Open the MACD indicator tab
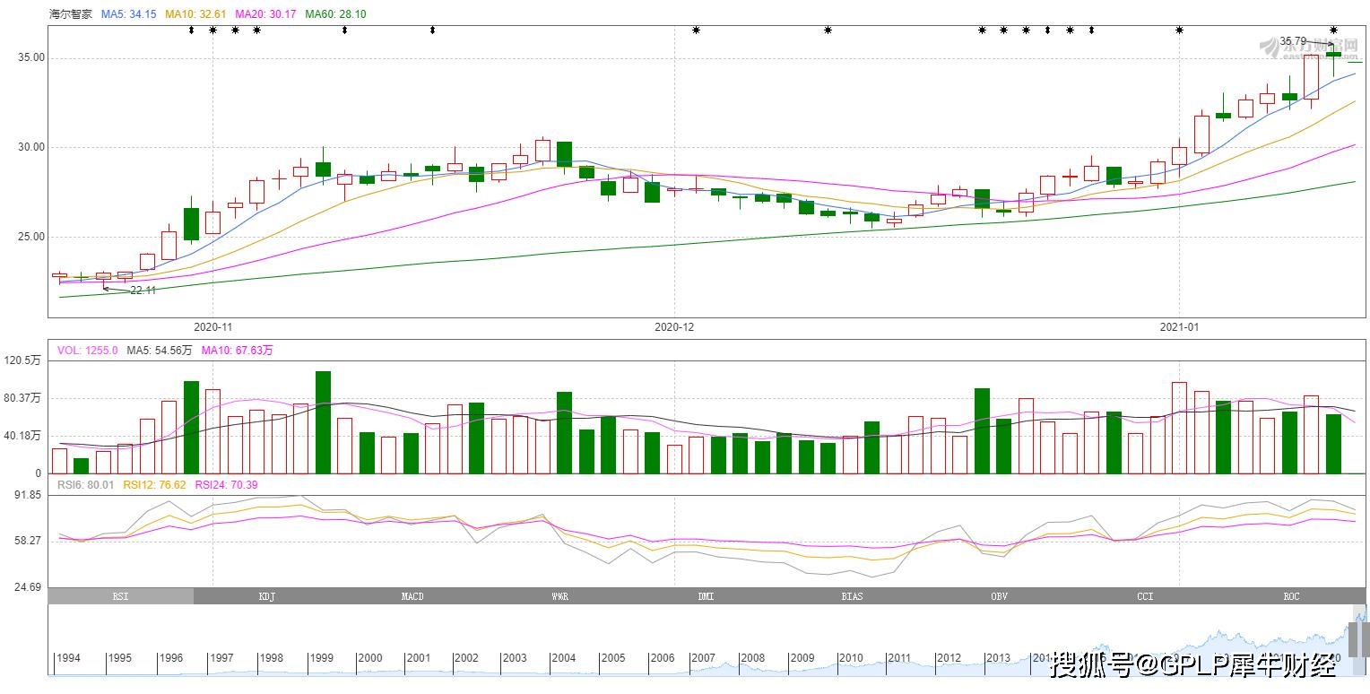Image resolution: width=1370 pixels, height=694 pixels. coord(412,596)
